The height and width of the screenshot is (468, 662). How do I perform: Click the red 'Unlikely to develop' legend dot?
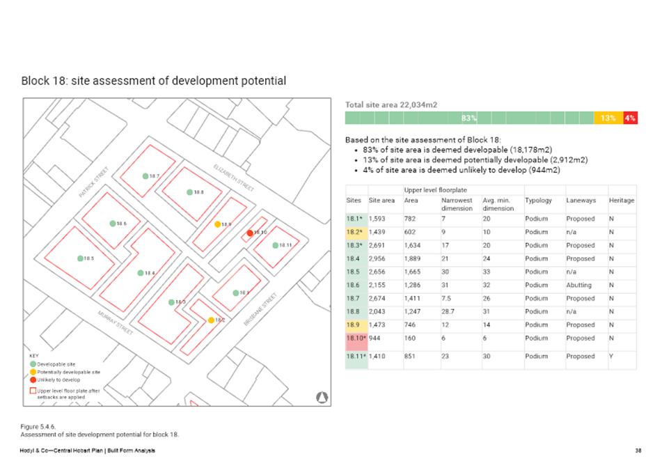(x=33, y=380)
